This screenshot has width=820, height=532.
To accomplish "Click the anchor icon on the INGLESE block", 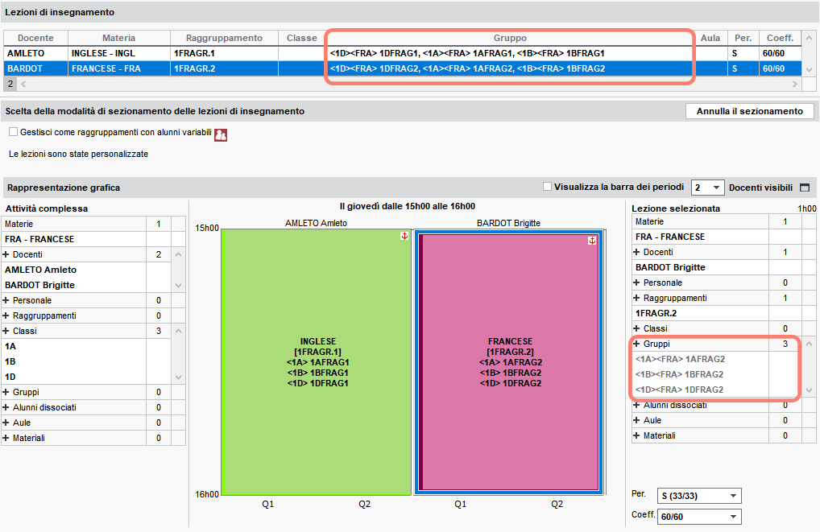I will 404,236.
